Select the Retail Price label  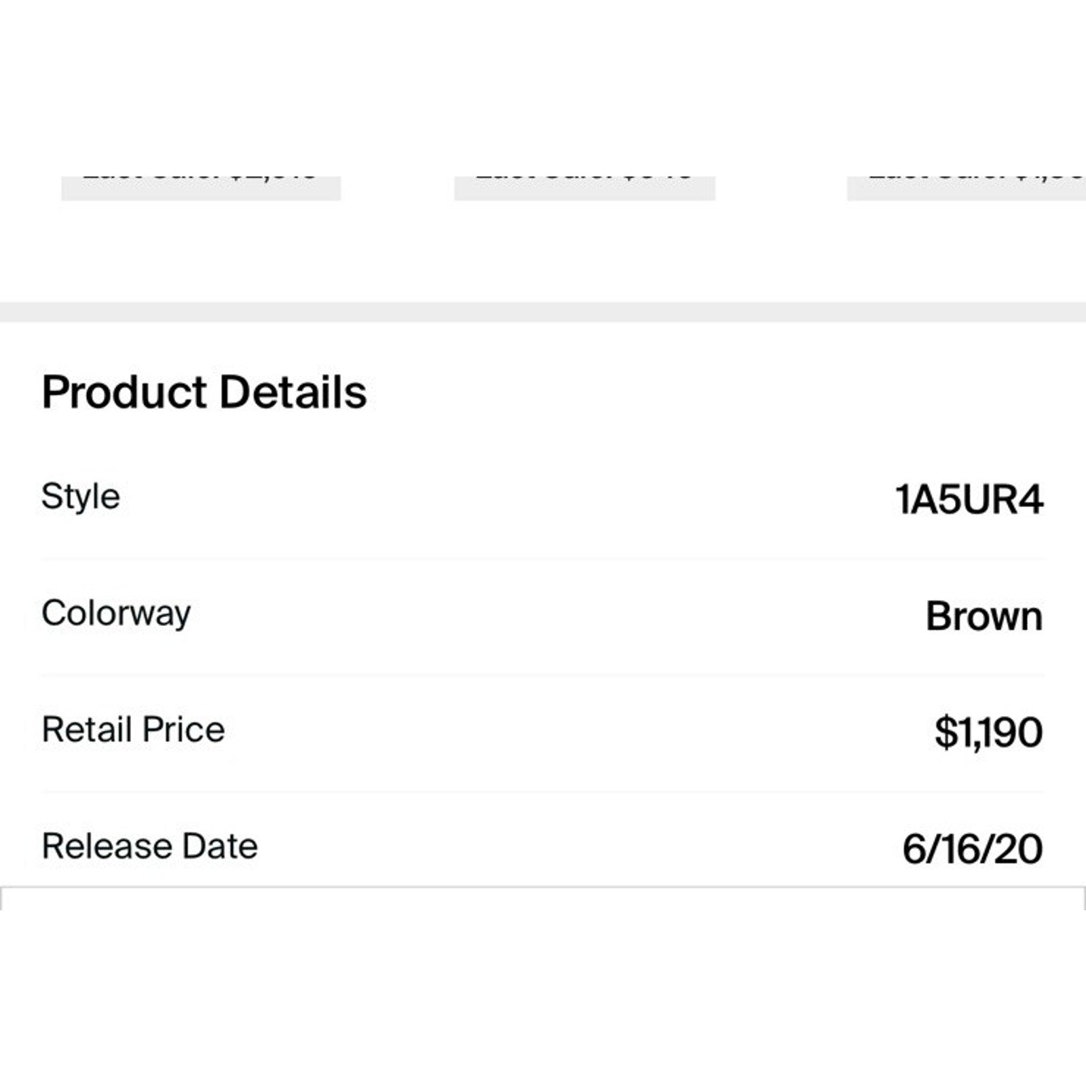point(133,730)
